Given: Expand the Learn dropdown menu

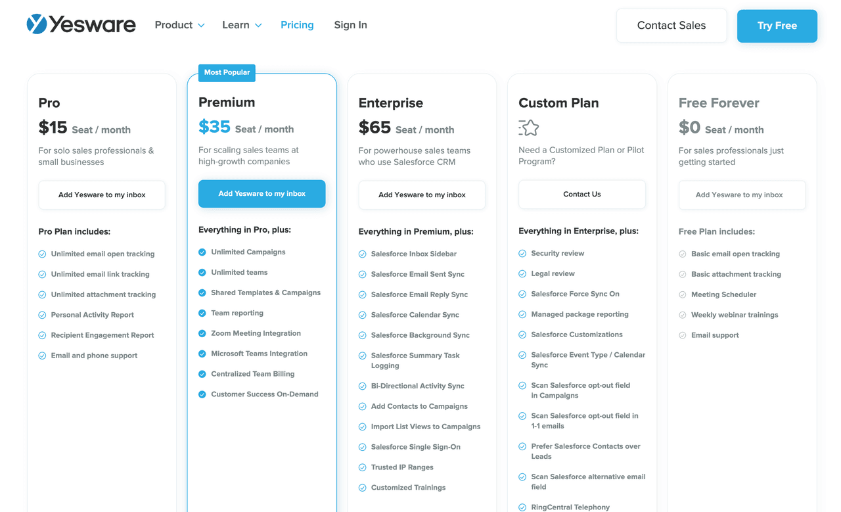Looking at the screenshot, I should (242, 25).
